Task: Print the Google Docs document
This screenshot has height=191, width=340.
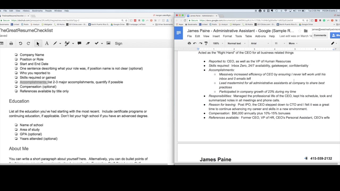Action: (x=189, y=44)
